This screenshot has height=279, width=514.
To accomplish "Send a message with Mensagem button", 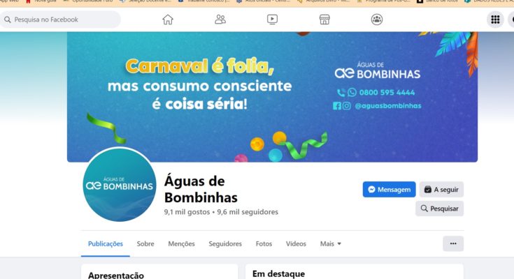I will (389, 190).
